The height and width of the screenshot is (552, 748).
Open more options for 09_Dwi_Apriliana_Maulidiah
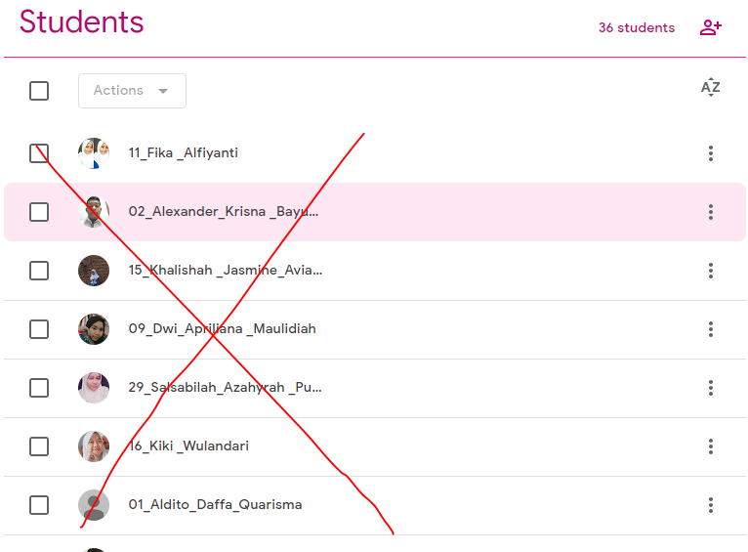pyautogui.click(x=710, y=329)
